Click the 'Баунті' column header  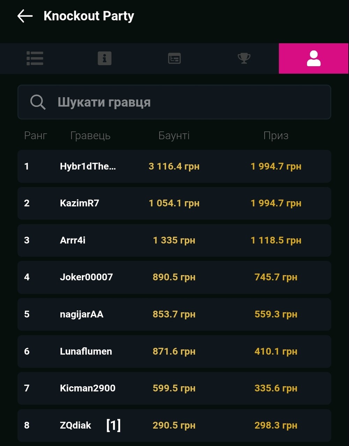pyautogui.click(x=174, y=135)
